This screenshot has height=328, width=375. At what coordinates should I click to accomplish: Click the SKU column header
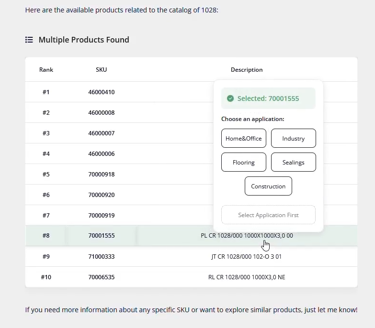pos(102,70)
